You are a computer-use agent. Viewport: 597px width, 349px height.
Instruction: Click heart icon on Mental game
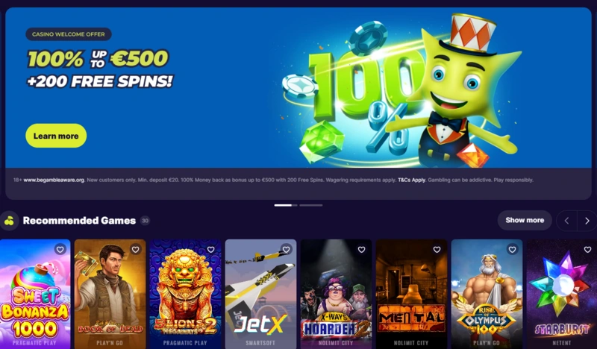tap(437, 249)
